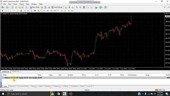Image resolution: width=170 pixels, height=96 pixels.
Task: Switch timeframe to M15
Action: pos(51,11)
